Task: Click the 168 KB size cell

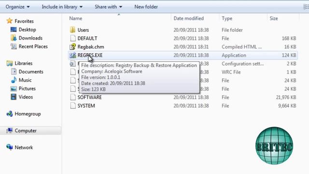Action: (x=289, y=38)
